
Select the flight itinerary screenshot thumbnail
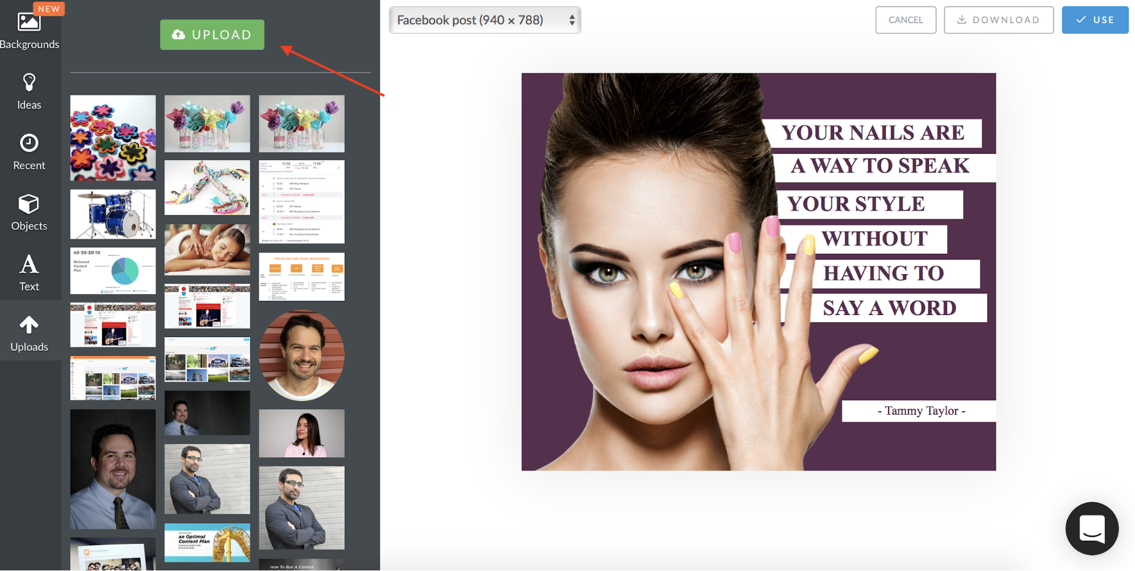(301, 201)
